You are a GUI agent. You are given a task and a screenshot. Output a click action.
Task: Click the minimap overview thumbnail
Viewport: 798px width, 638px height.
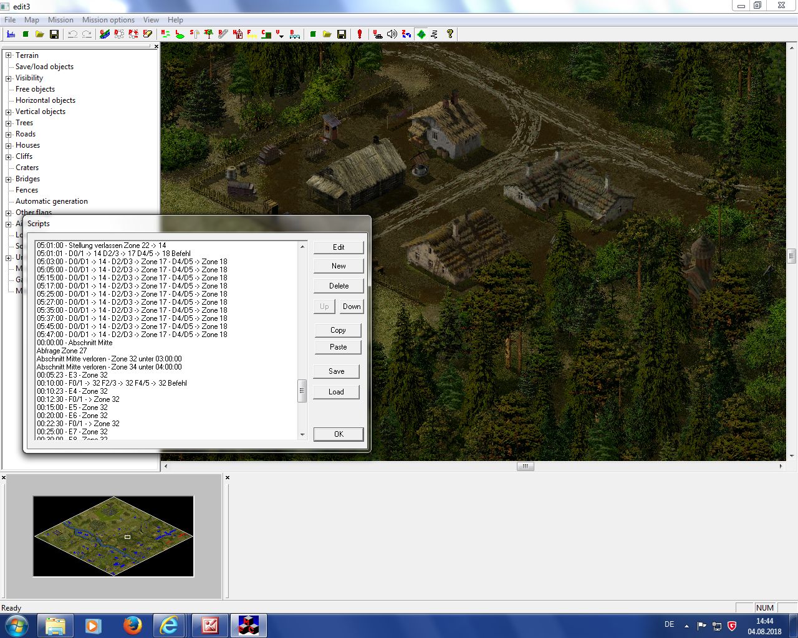(113, 536)
